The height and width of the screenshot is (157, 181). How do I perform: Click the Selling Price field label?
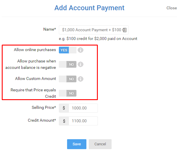[44, 108]
